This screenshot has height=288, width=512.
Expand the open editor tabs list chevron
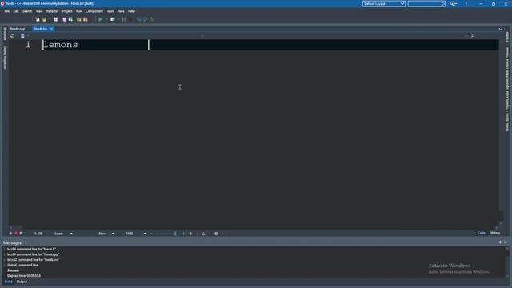click(x=501, y=29)
